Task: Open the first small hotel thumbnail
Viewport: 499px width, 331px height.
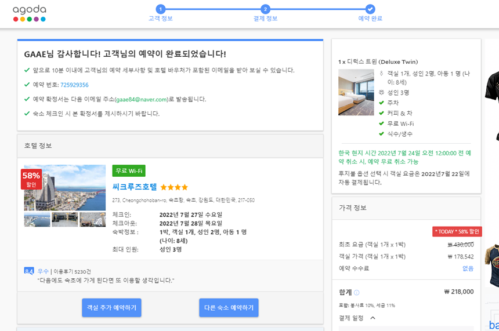Action: point(37,219)
